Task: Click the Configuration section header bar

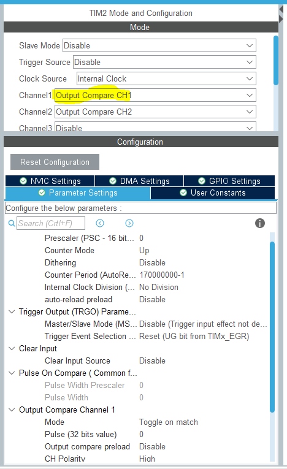Action: [141, 142]
